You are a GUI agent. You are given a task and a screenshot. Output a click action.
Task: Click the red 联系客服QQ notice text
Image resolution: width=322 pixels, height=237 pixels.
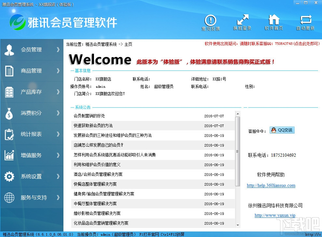tap(262, 44)
